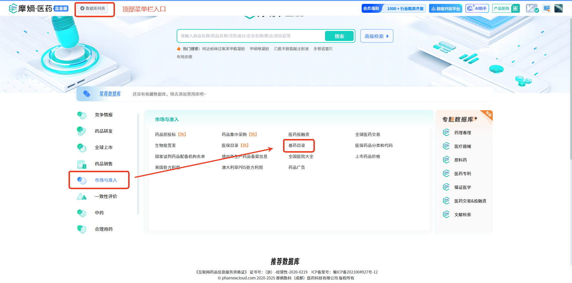
Task: Focus the drug name search field
Action: [x=252, y=36]
